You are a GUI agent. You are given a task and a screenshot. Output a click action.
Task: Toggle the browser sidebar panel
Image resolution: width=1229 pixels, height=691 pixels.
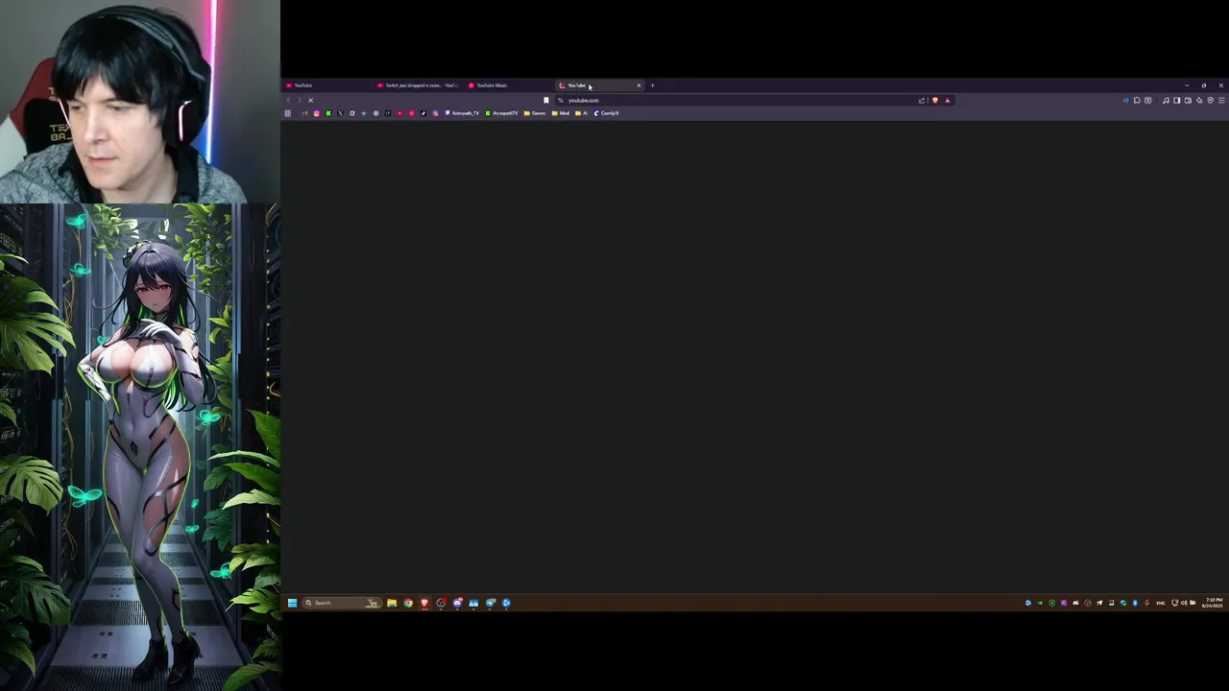(1177, 100)
